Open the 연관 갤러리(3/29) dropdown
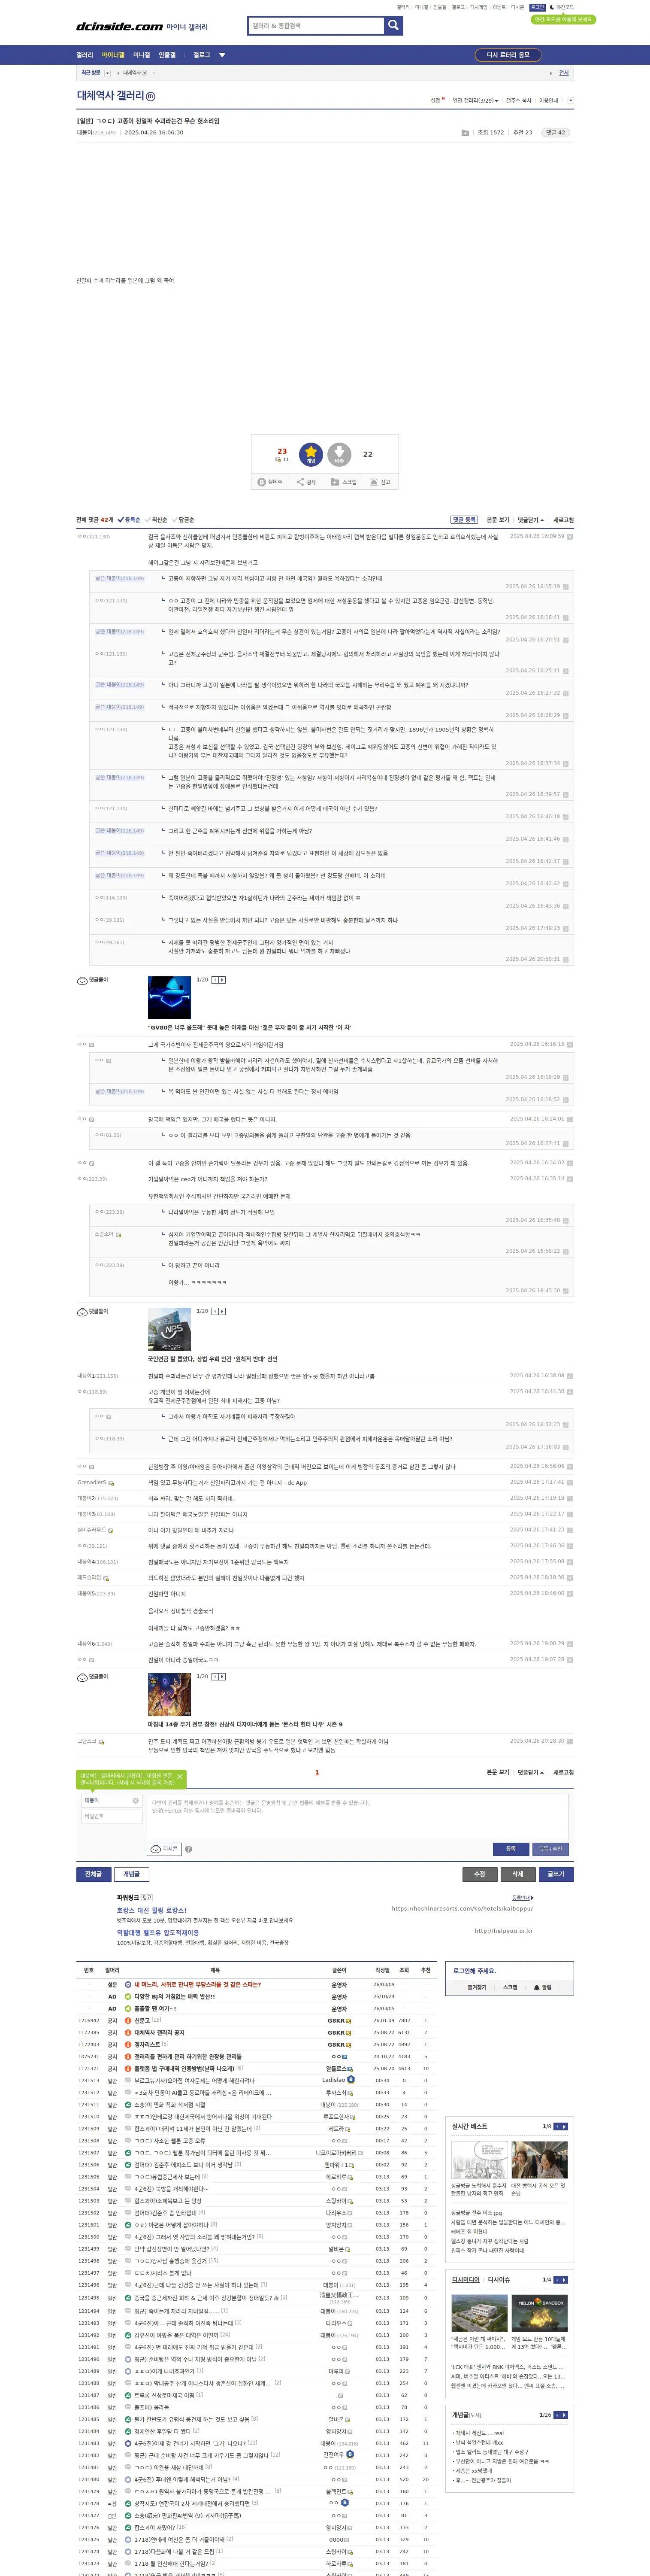The height and width of the screenshot is (2576, 650). (x=475, y=100)
